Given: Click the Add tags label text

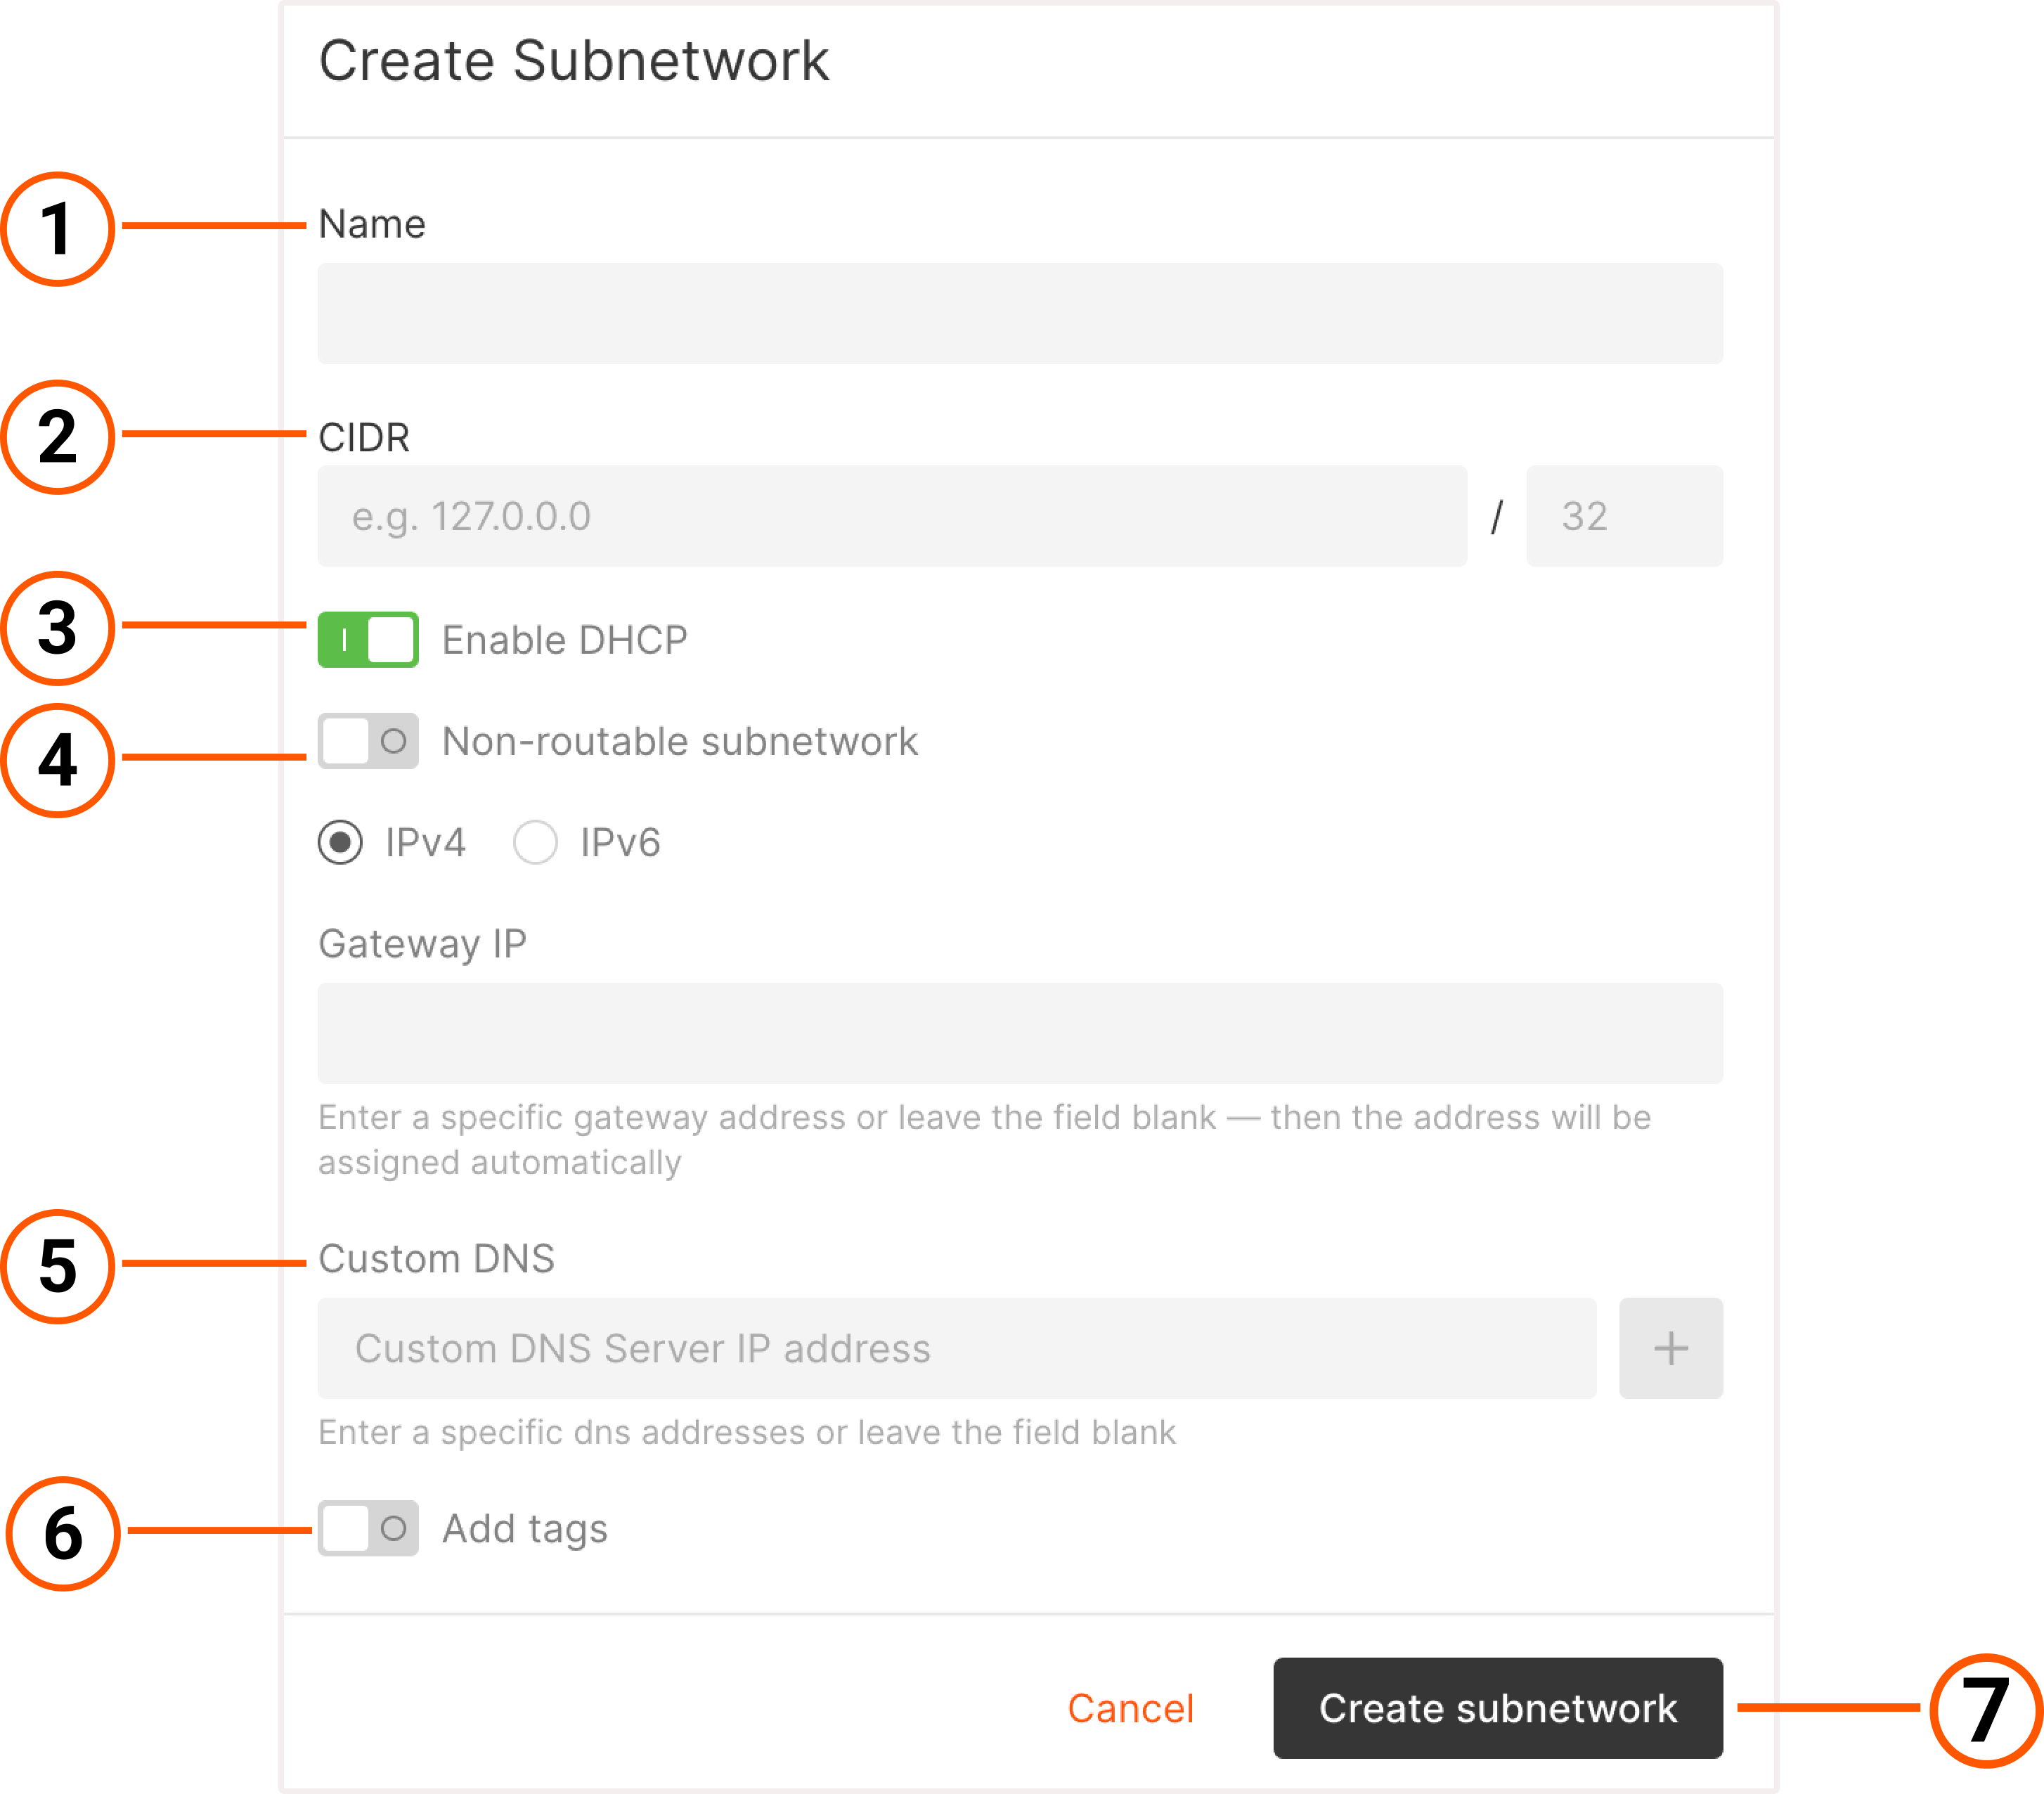Looking at the screenshot, I should coord(524,1528).
